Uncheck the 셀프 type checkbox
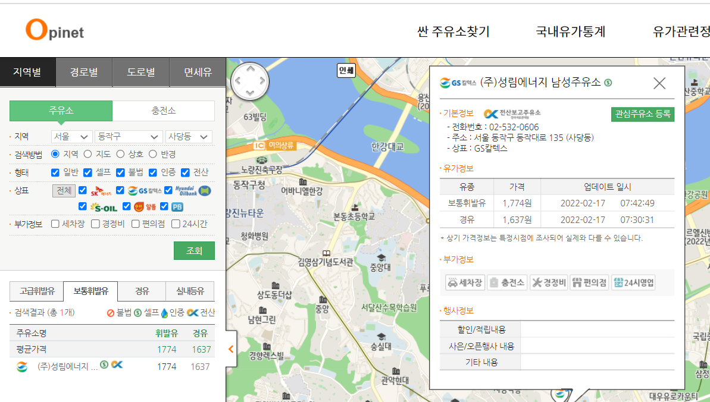 point(88,172)
